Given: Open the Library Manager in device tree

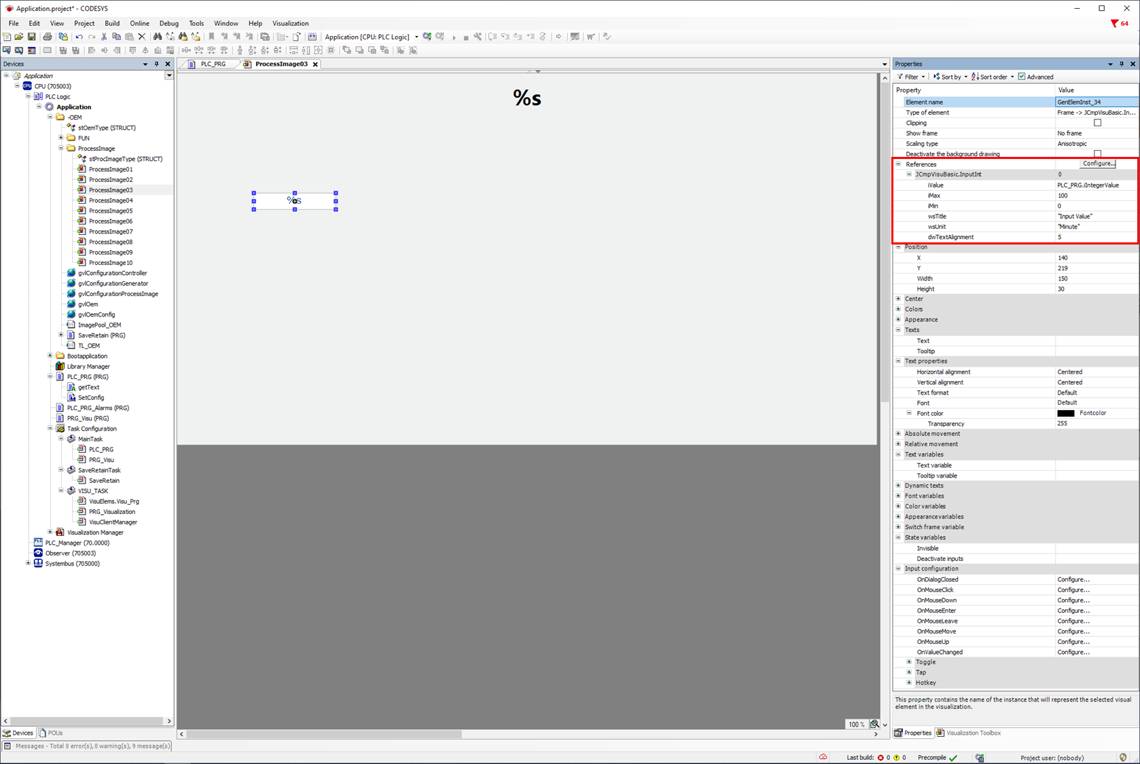Looking at the screenshot, I should point(88,367).
